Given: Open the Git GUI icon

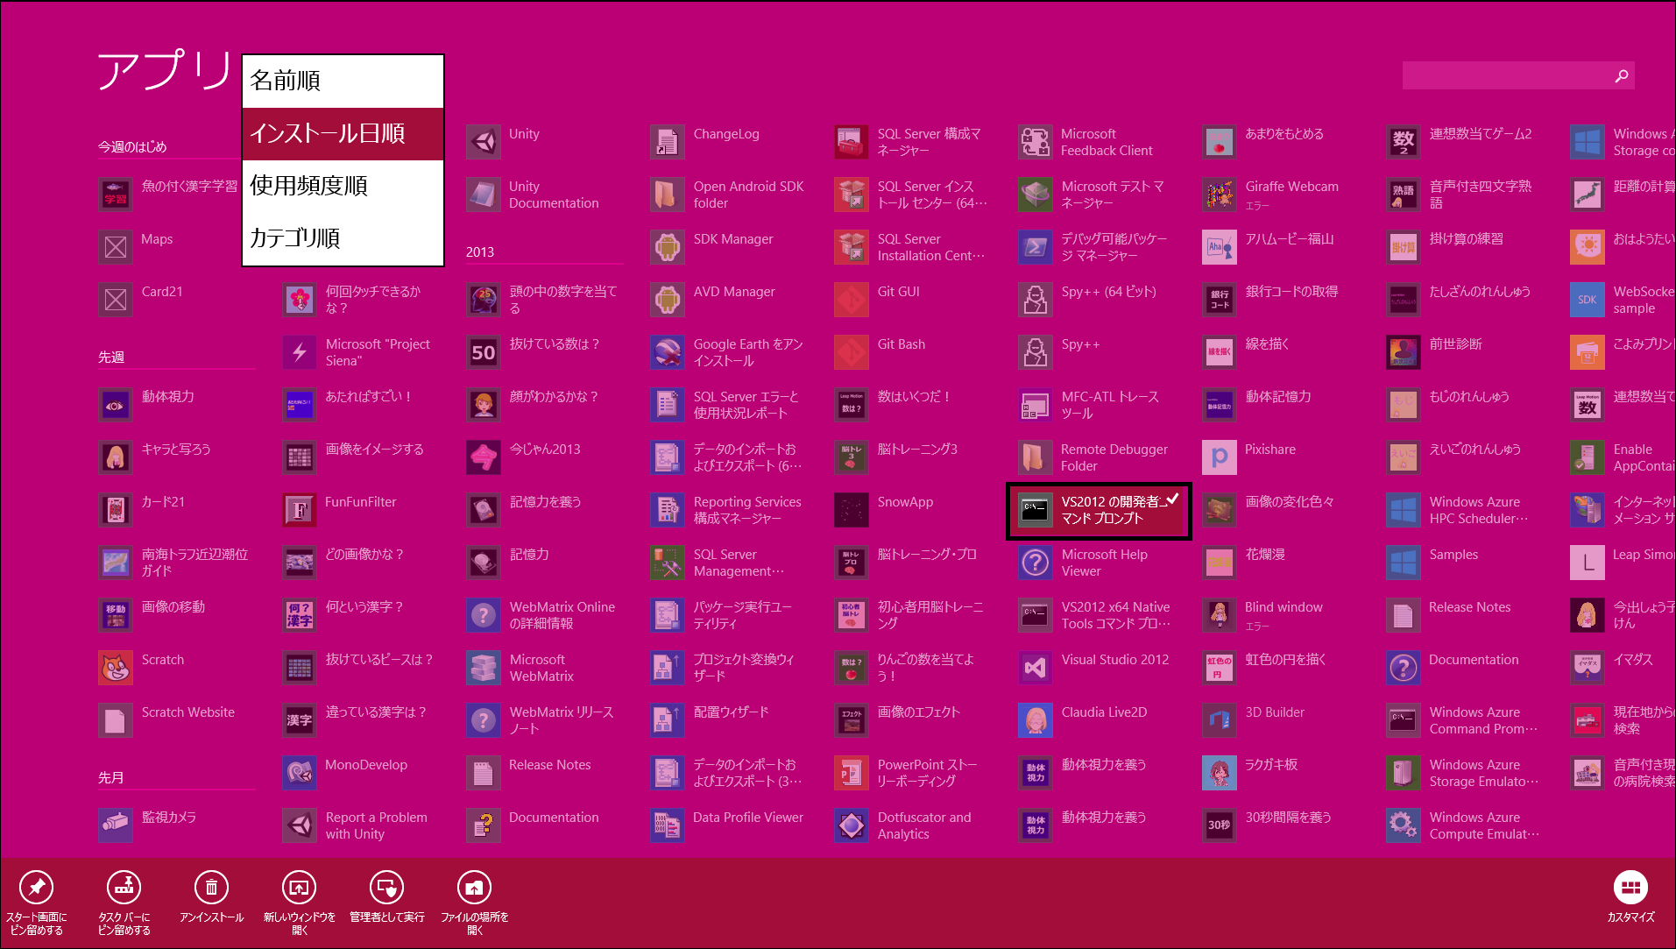Looking at the screenshot, I should point(852,300).
